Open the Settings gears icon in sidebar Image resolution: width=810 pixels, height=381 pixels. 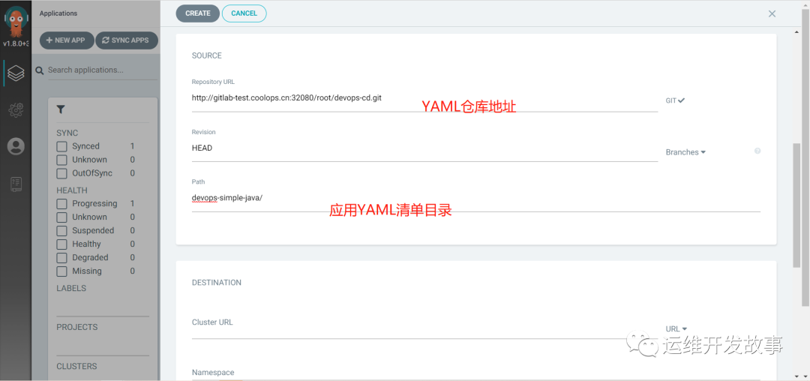pyautogui.click(x=16, y=109)
